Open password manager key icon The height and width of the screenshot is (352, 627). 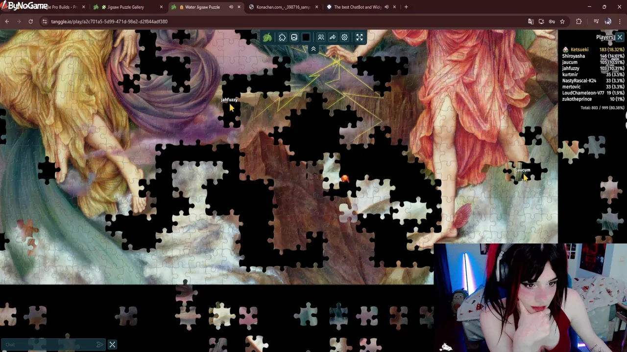[x=552, y=22]
